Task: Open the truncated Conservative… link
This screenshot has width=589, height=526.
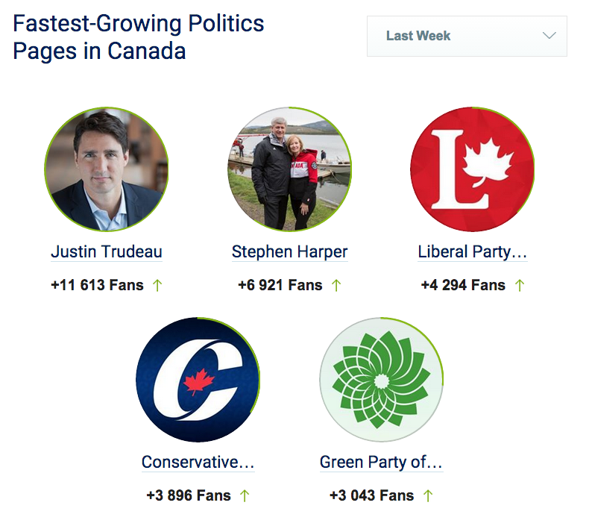Action: coord(198,462)
